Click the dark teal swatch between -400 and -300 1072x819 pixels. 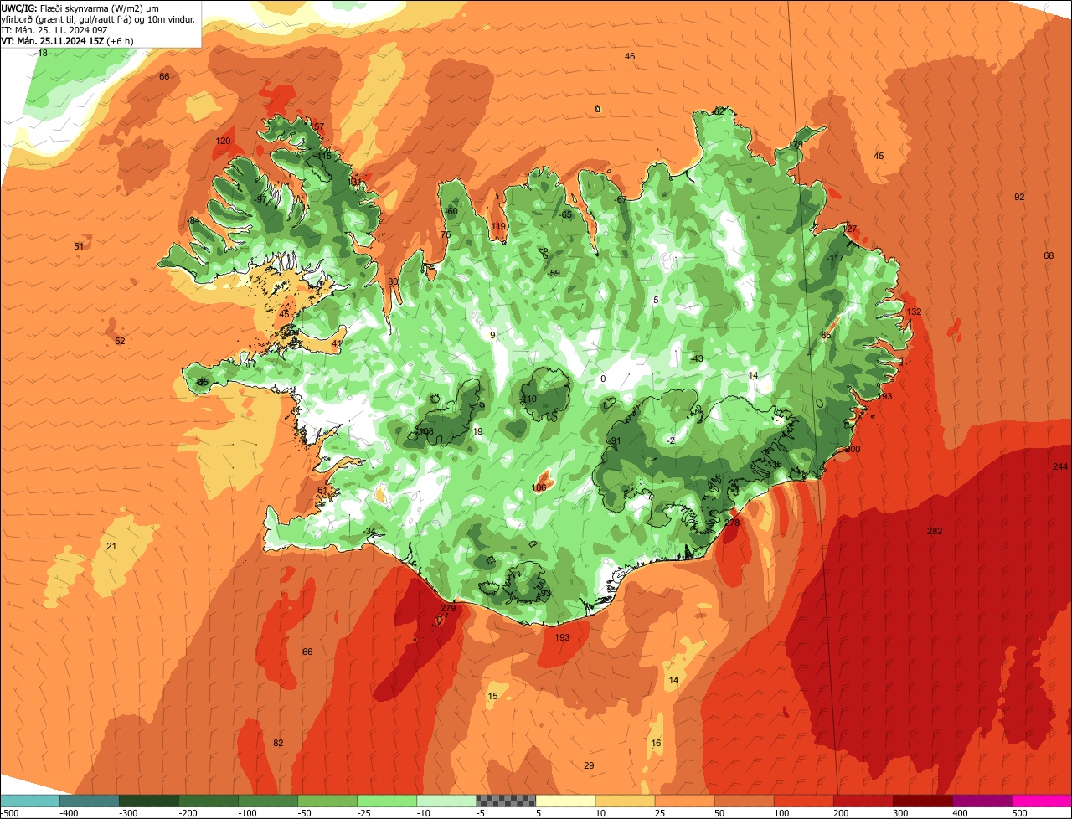(90, 801)
